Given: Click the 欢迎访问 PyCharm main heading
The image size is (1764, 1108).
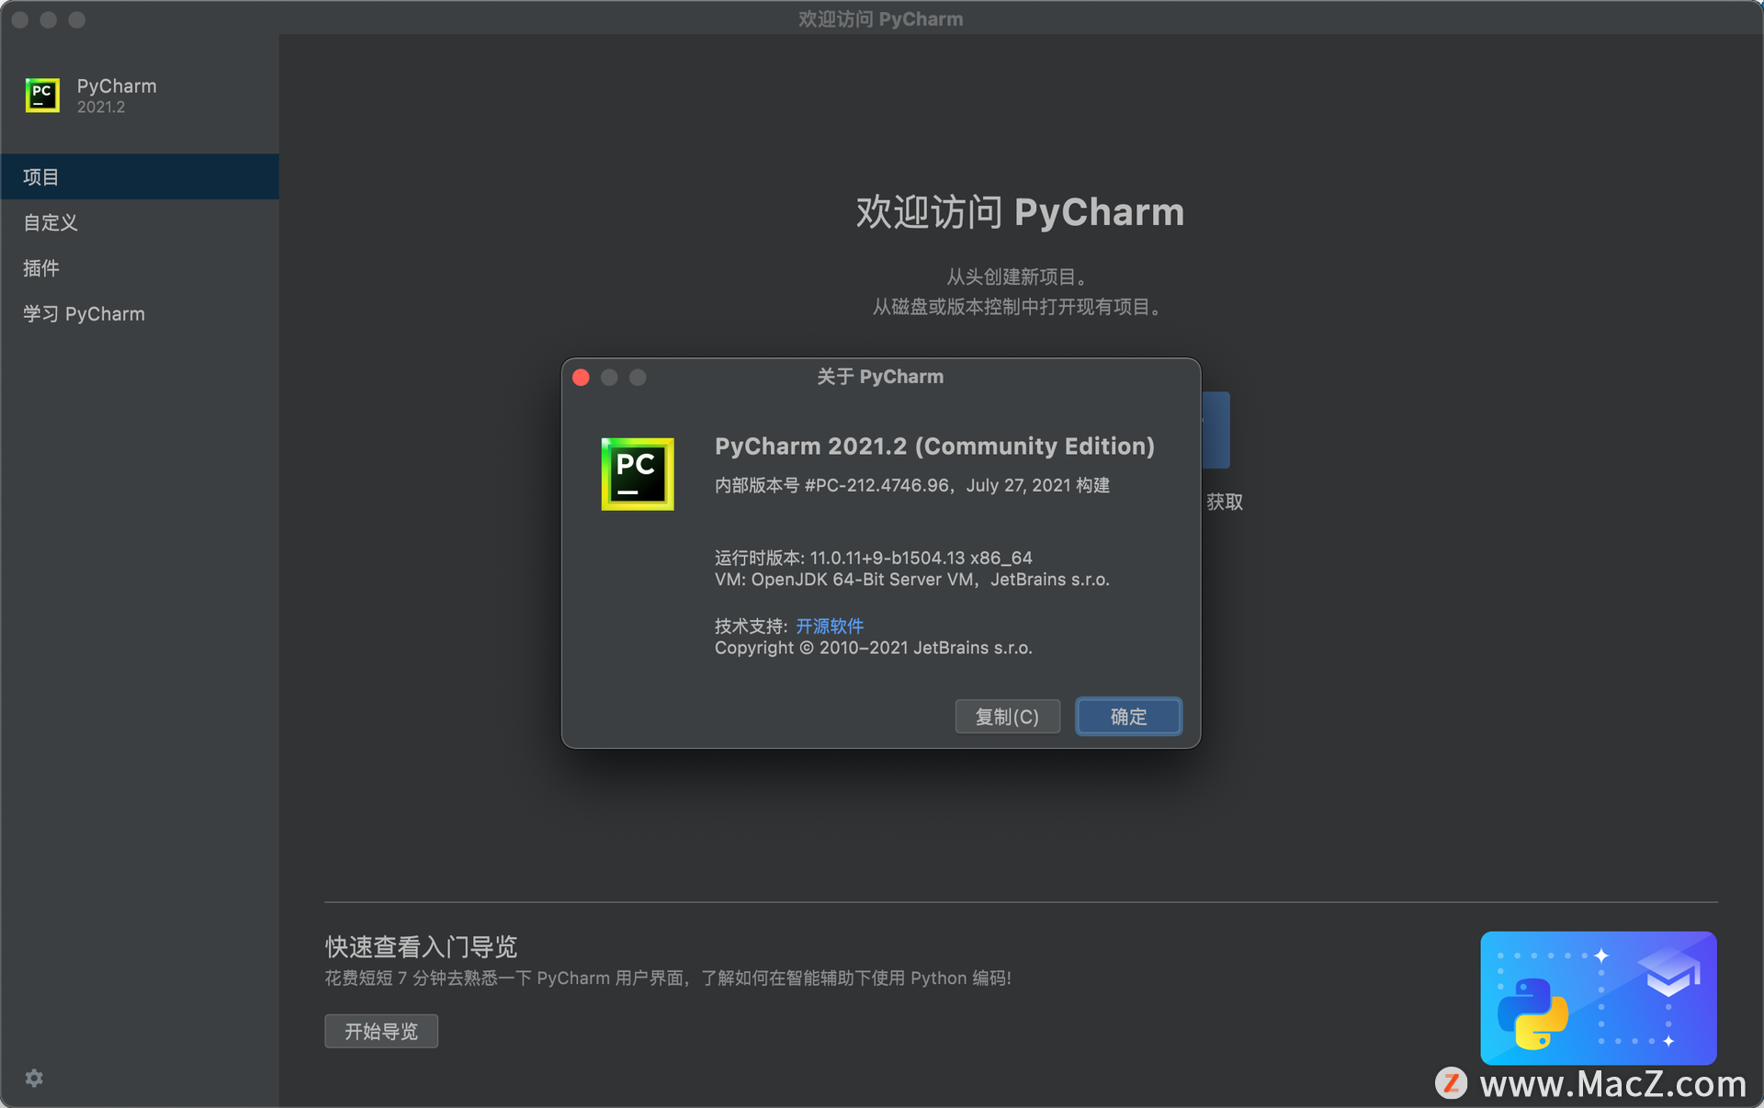Looking at the screenshot, I should click(1020, 212).
